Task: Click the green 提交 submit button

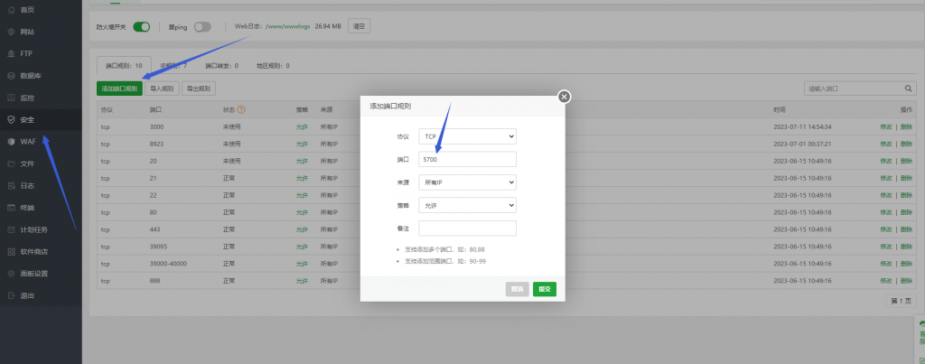Action: 544,289
